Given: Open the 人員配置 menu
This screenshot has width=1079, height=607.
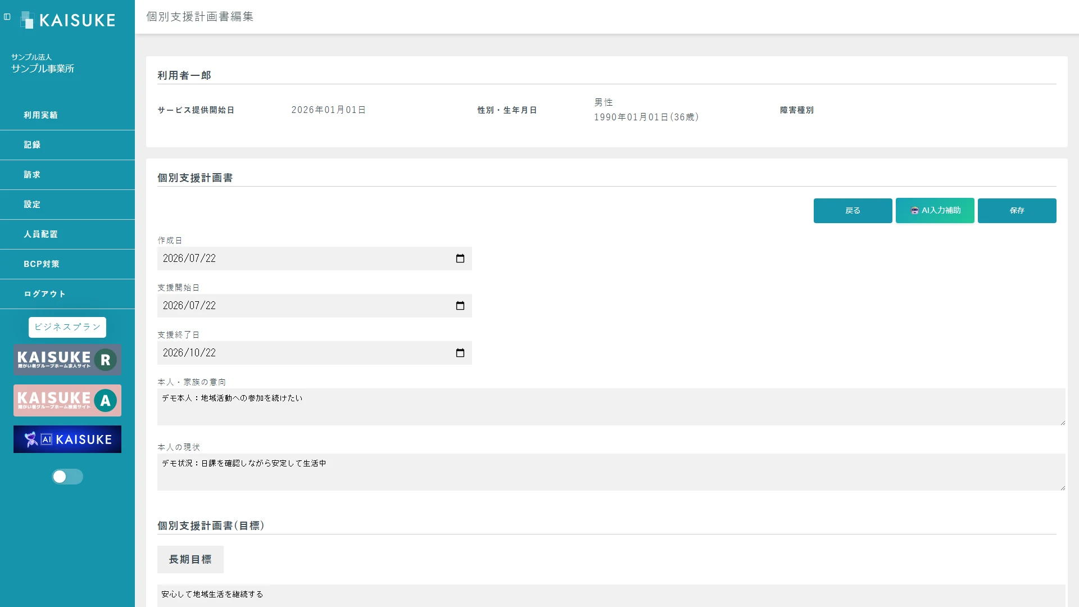Looking at the screenshot, I should click(x=67, y=234).
